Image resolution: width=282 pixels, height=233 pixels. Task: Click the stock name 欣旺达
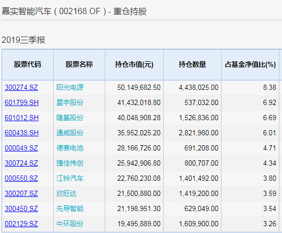point(67,193)
